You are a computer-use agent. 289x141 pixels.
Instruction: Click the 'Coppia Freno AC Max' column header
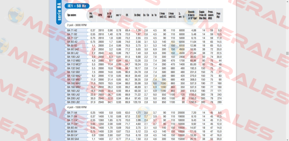coord(203,15)
